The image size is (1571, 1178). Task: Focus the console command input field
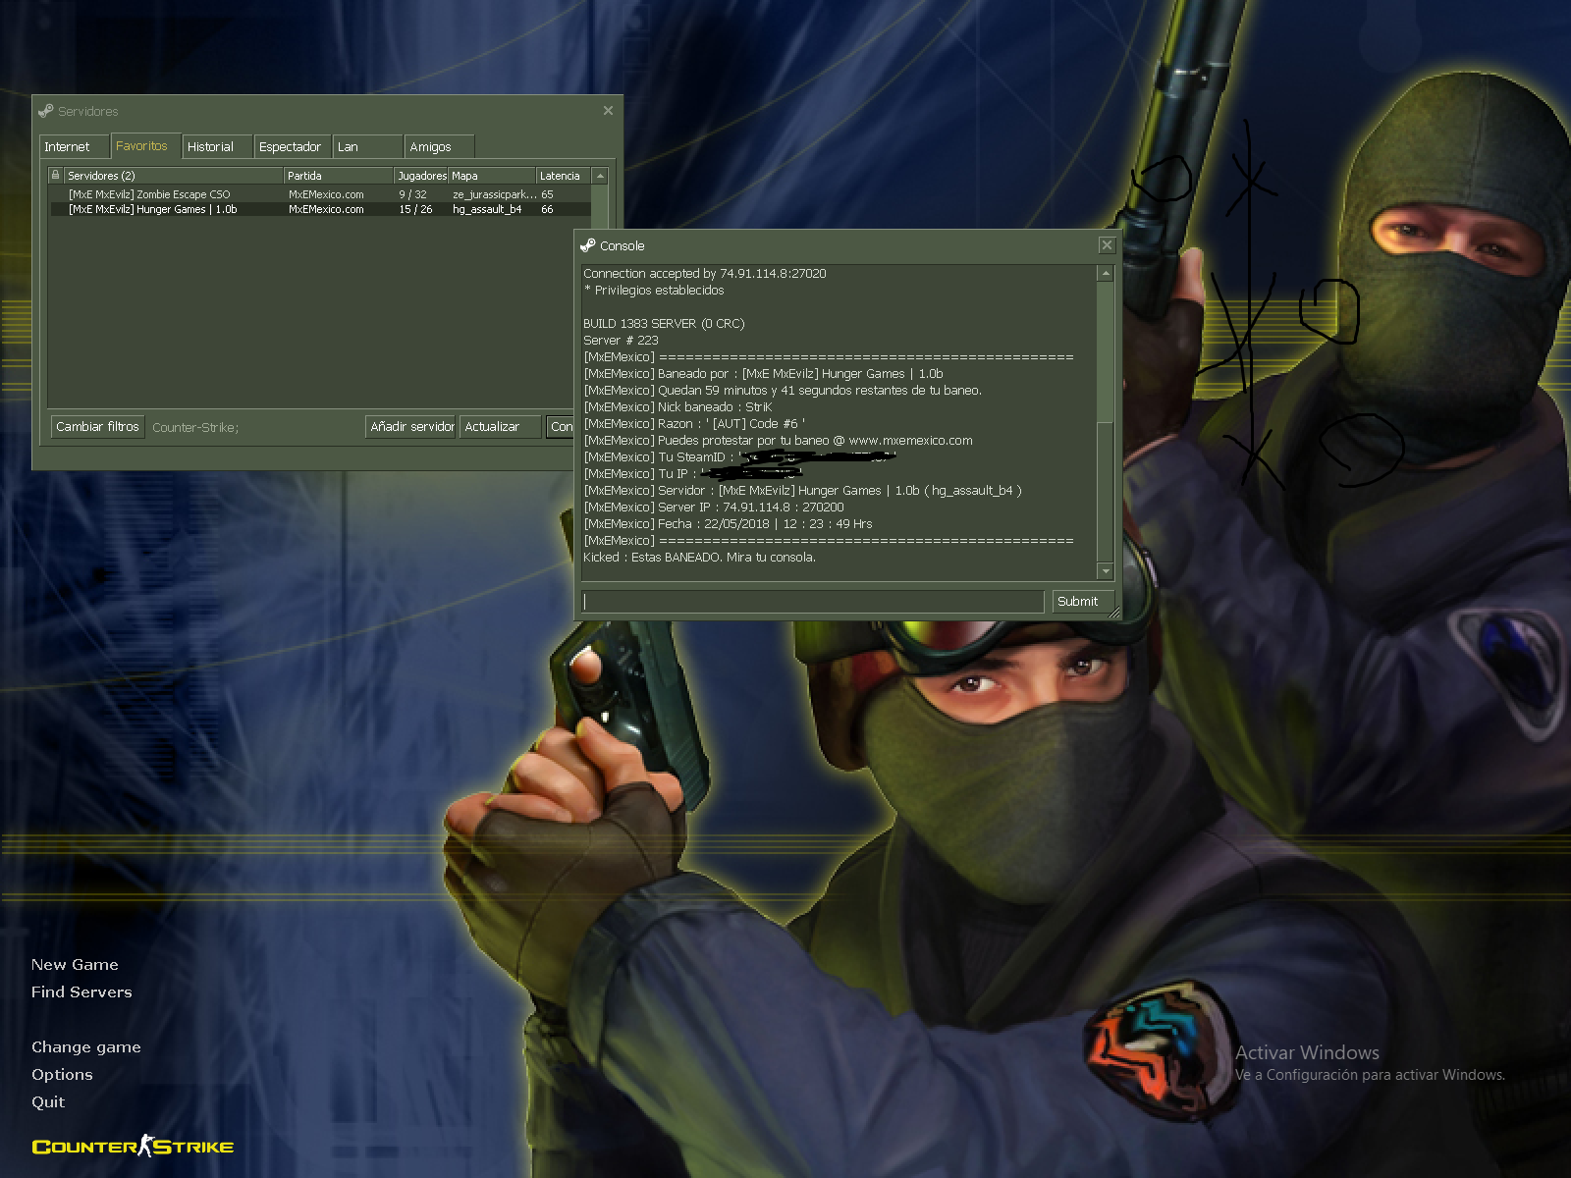pyautogui.click(x=813, y=601)
